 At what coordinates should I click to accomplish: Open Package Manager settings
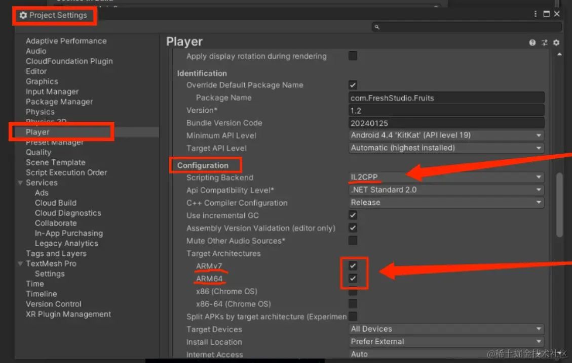[59, 102]
